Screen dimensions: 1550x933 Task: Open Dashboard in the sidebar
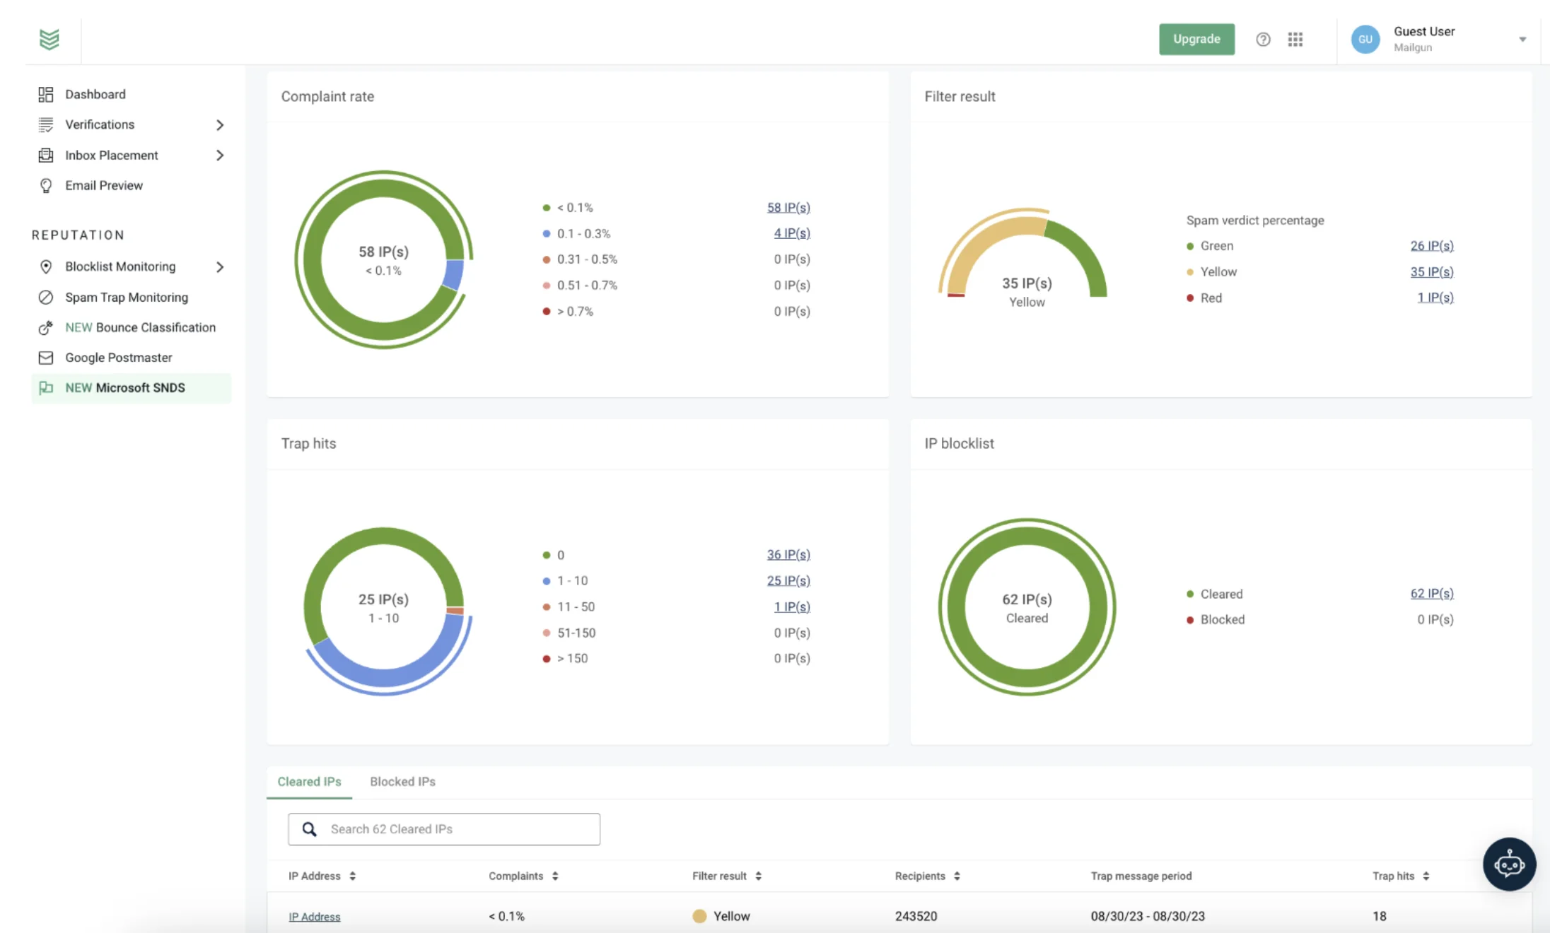pyautogui.click(x=95, y=95)
